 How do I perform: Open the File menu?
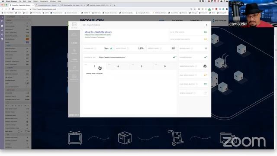20,1
